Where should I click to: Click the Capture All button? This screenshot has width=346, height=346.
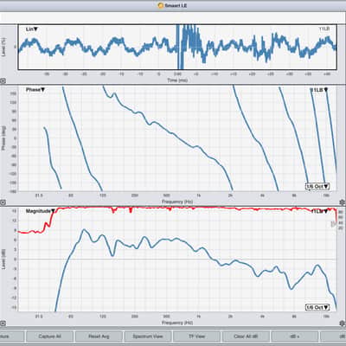click(x=49, y=336)
